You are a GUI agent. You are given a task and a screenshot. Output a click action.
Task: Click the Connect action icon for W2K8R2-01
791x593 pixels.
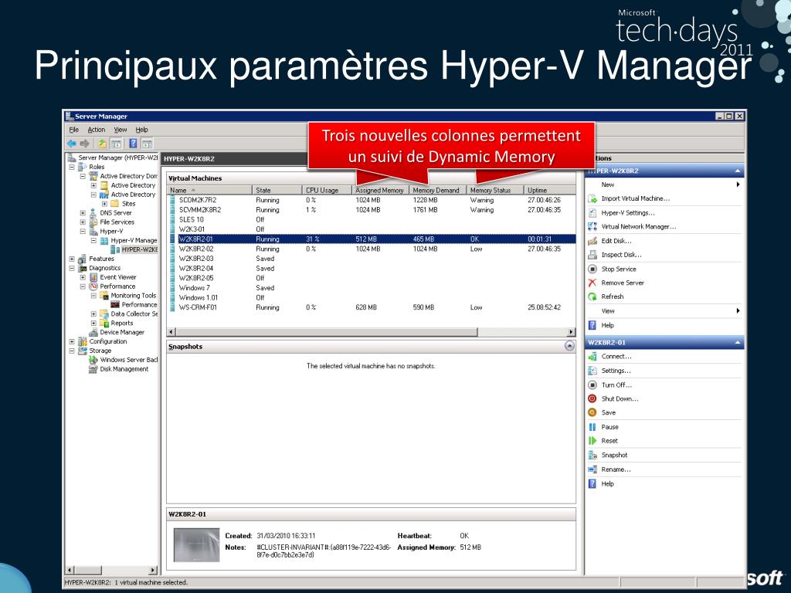pos(592,357)
